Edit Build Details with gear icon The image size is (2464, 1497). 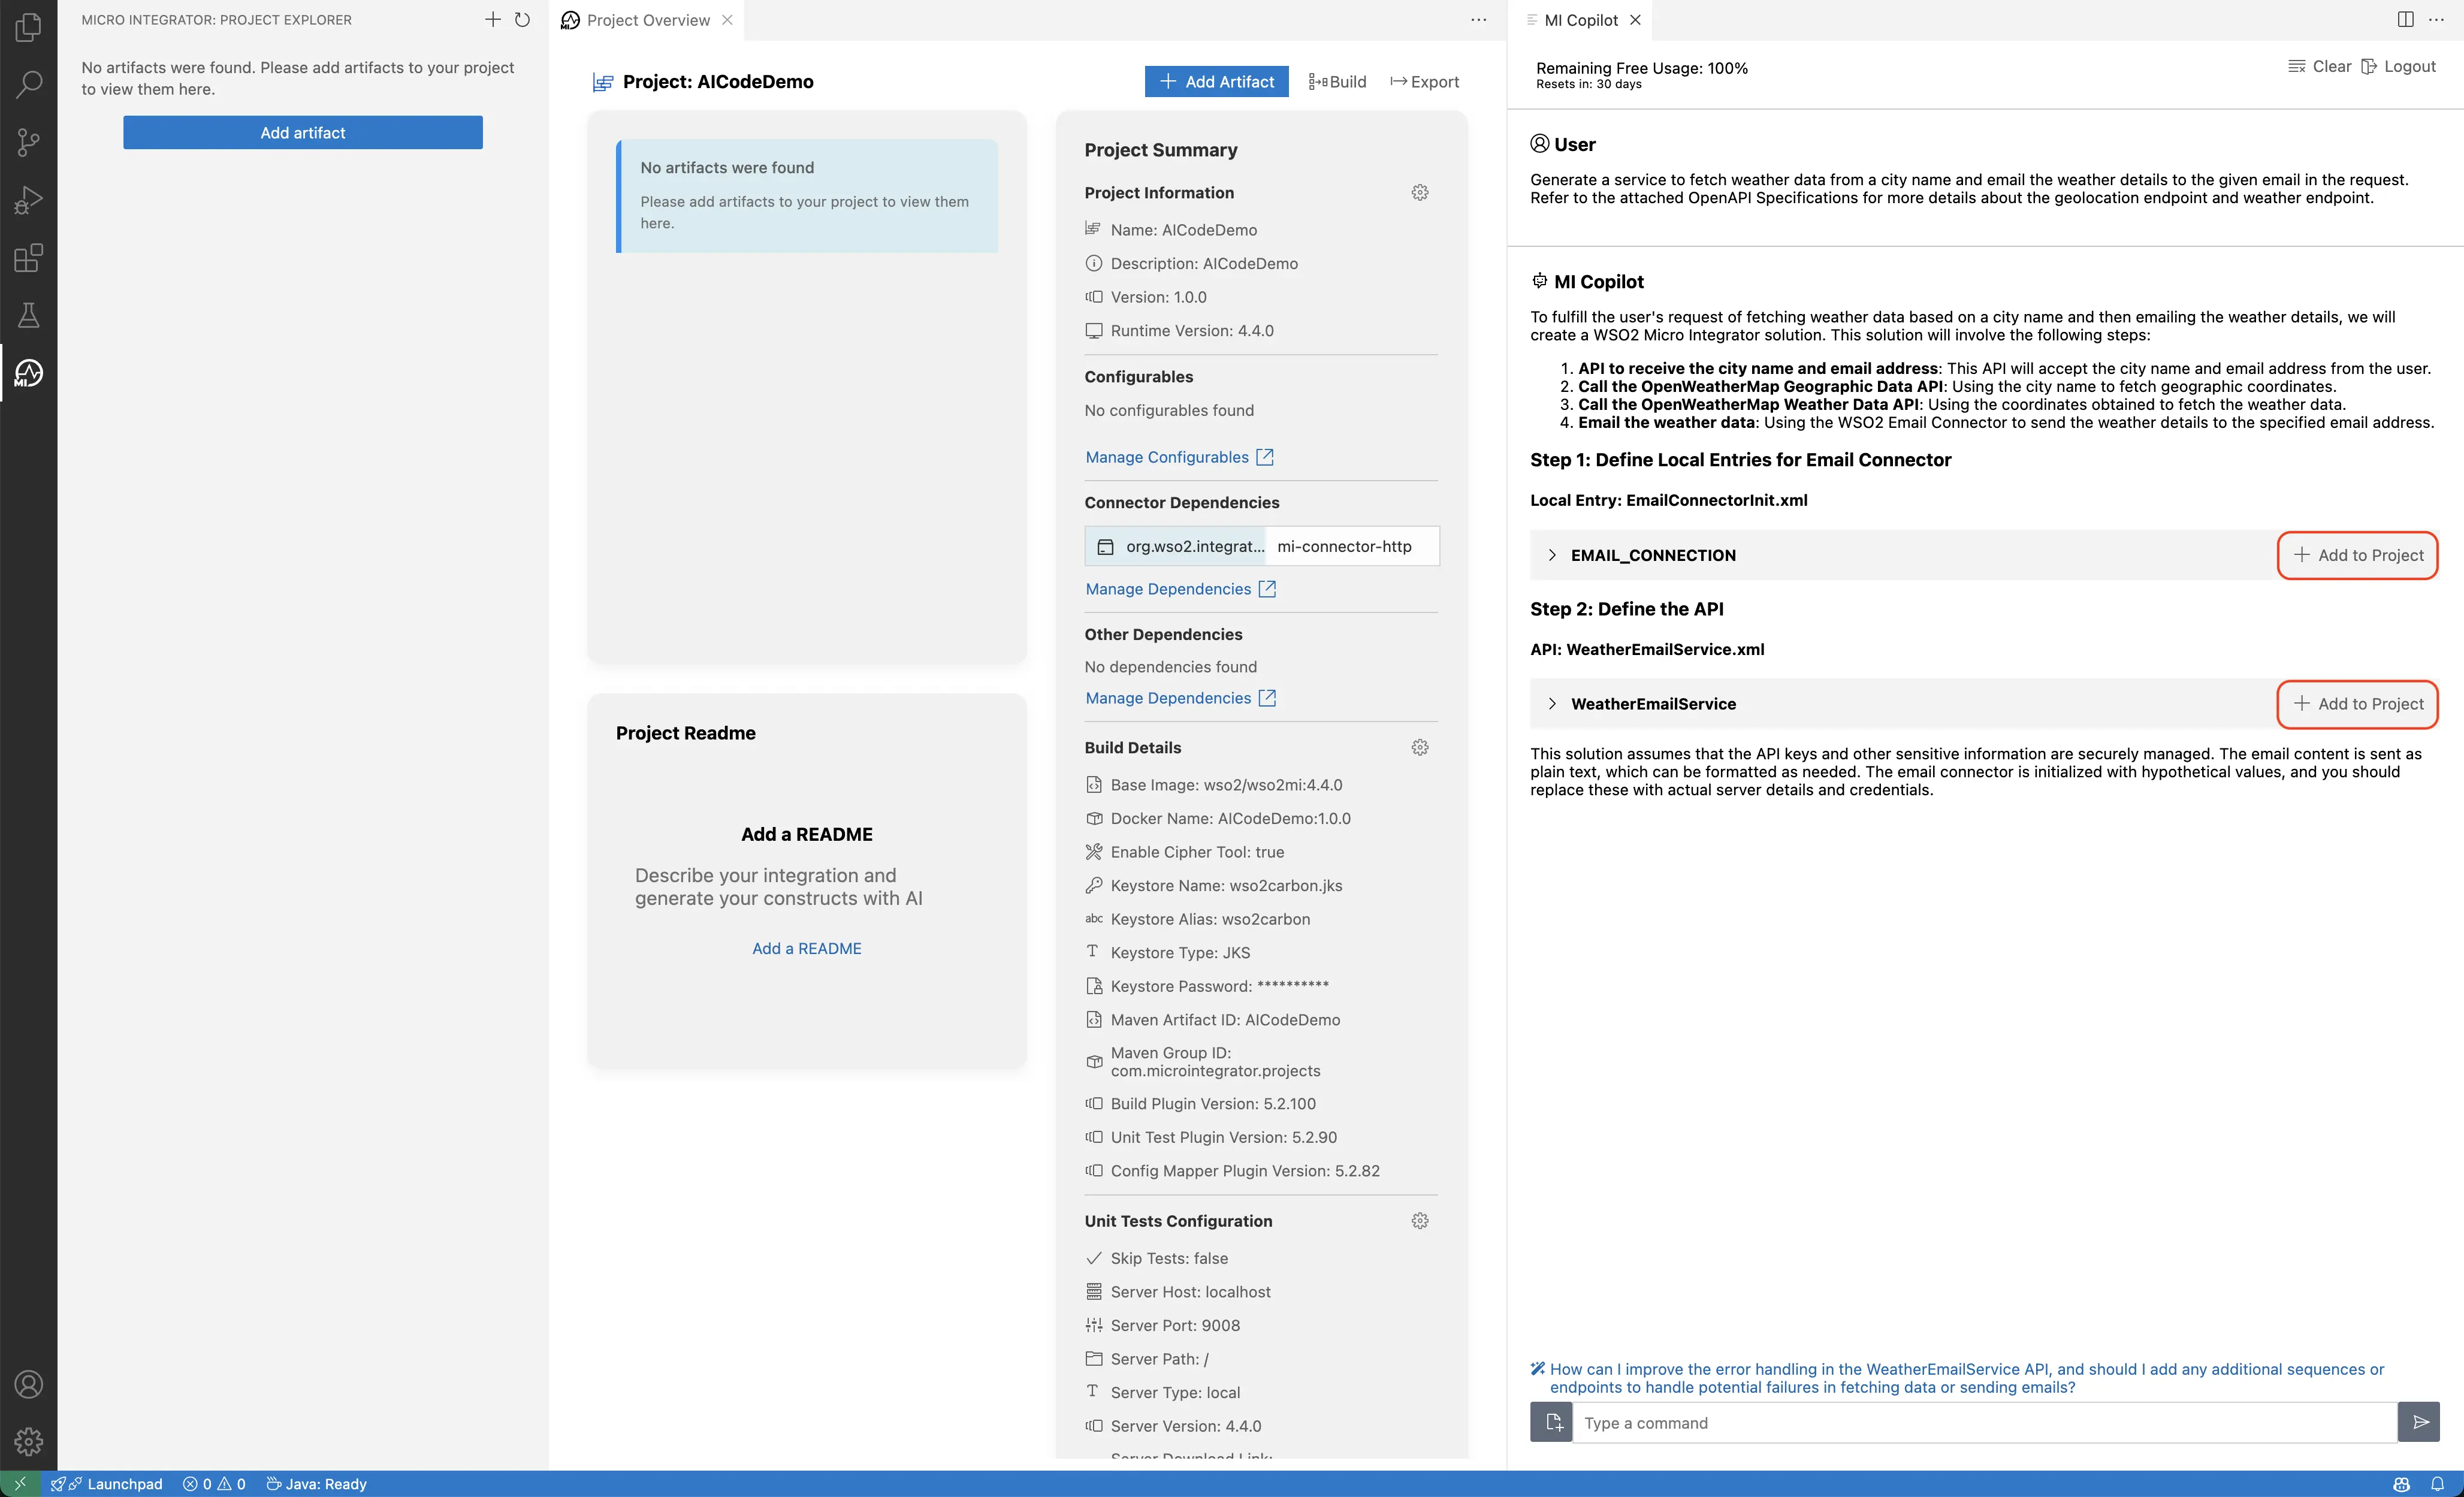[1420, 747]
